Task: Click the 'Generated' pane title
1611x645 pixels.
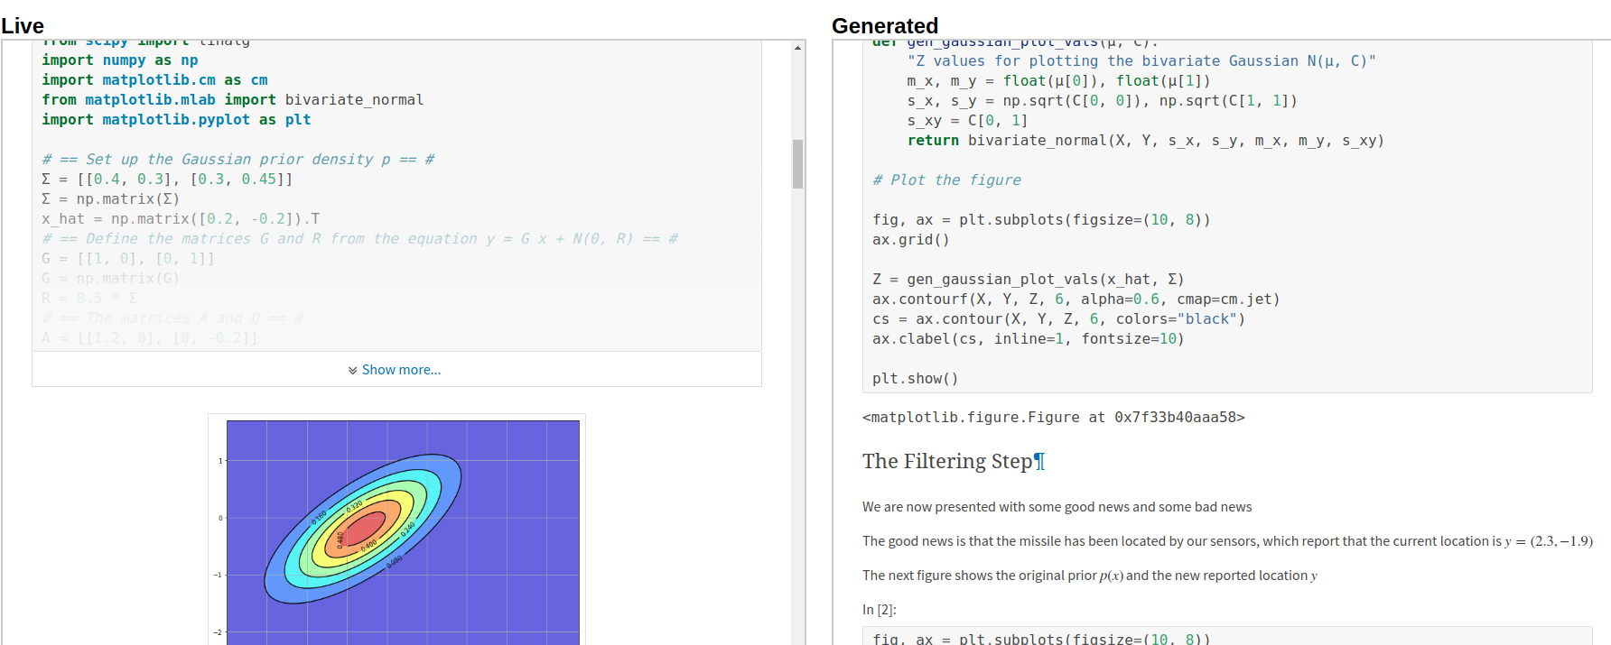Action: (x=885, y=26)
